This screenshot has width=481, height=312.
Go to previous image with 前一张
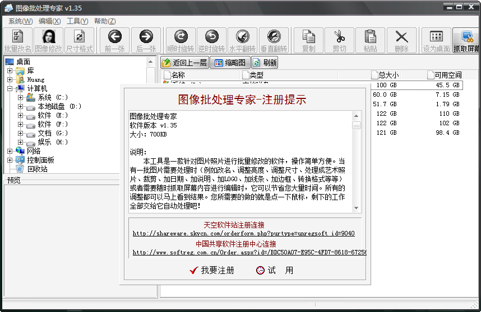115,40
